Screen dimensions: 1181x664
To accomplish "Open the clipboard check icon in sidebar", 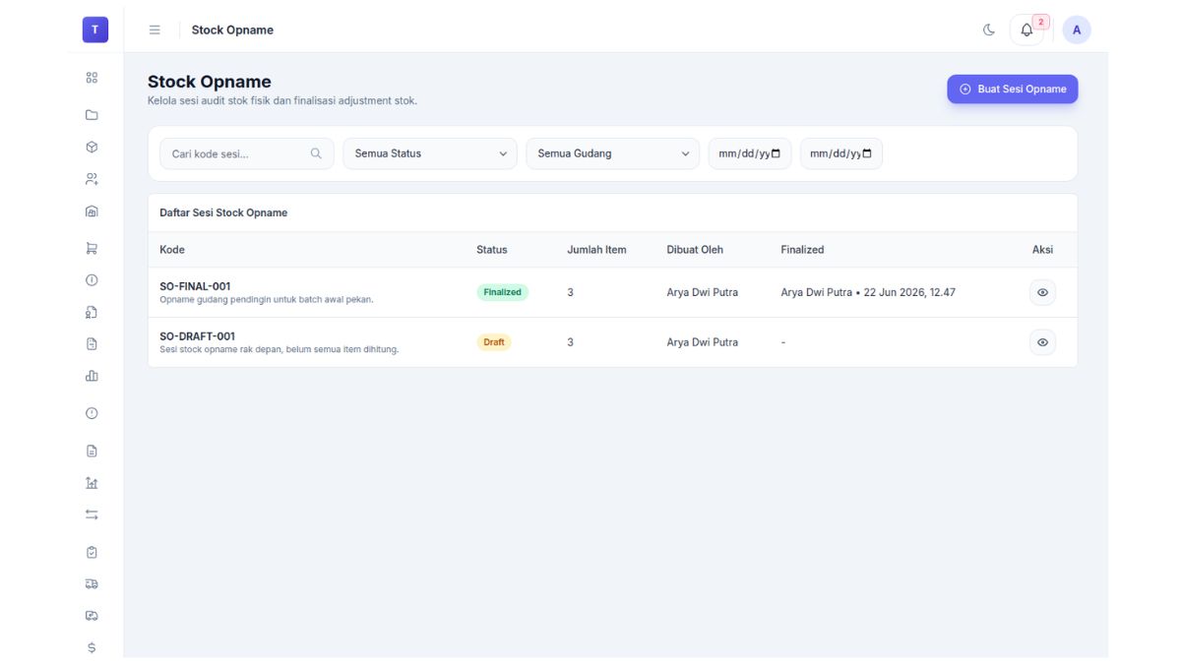I will point(92,553).
